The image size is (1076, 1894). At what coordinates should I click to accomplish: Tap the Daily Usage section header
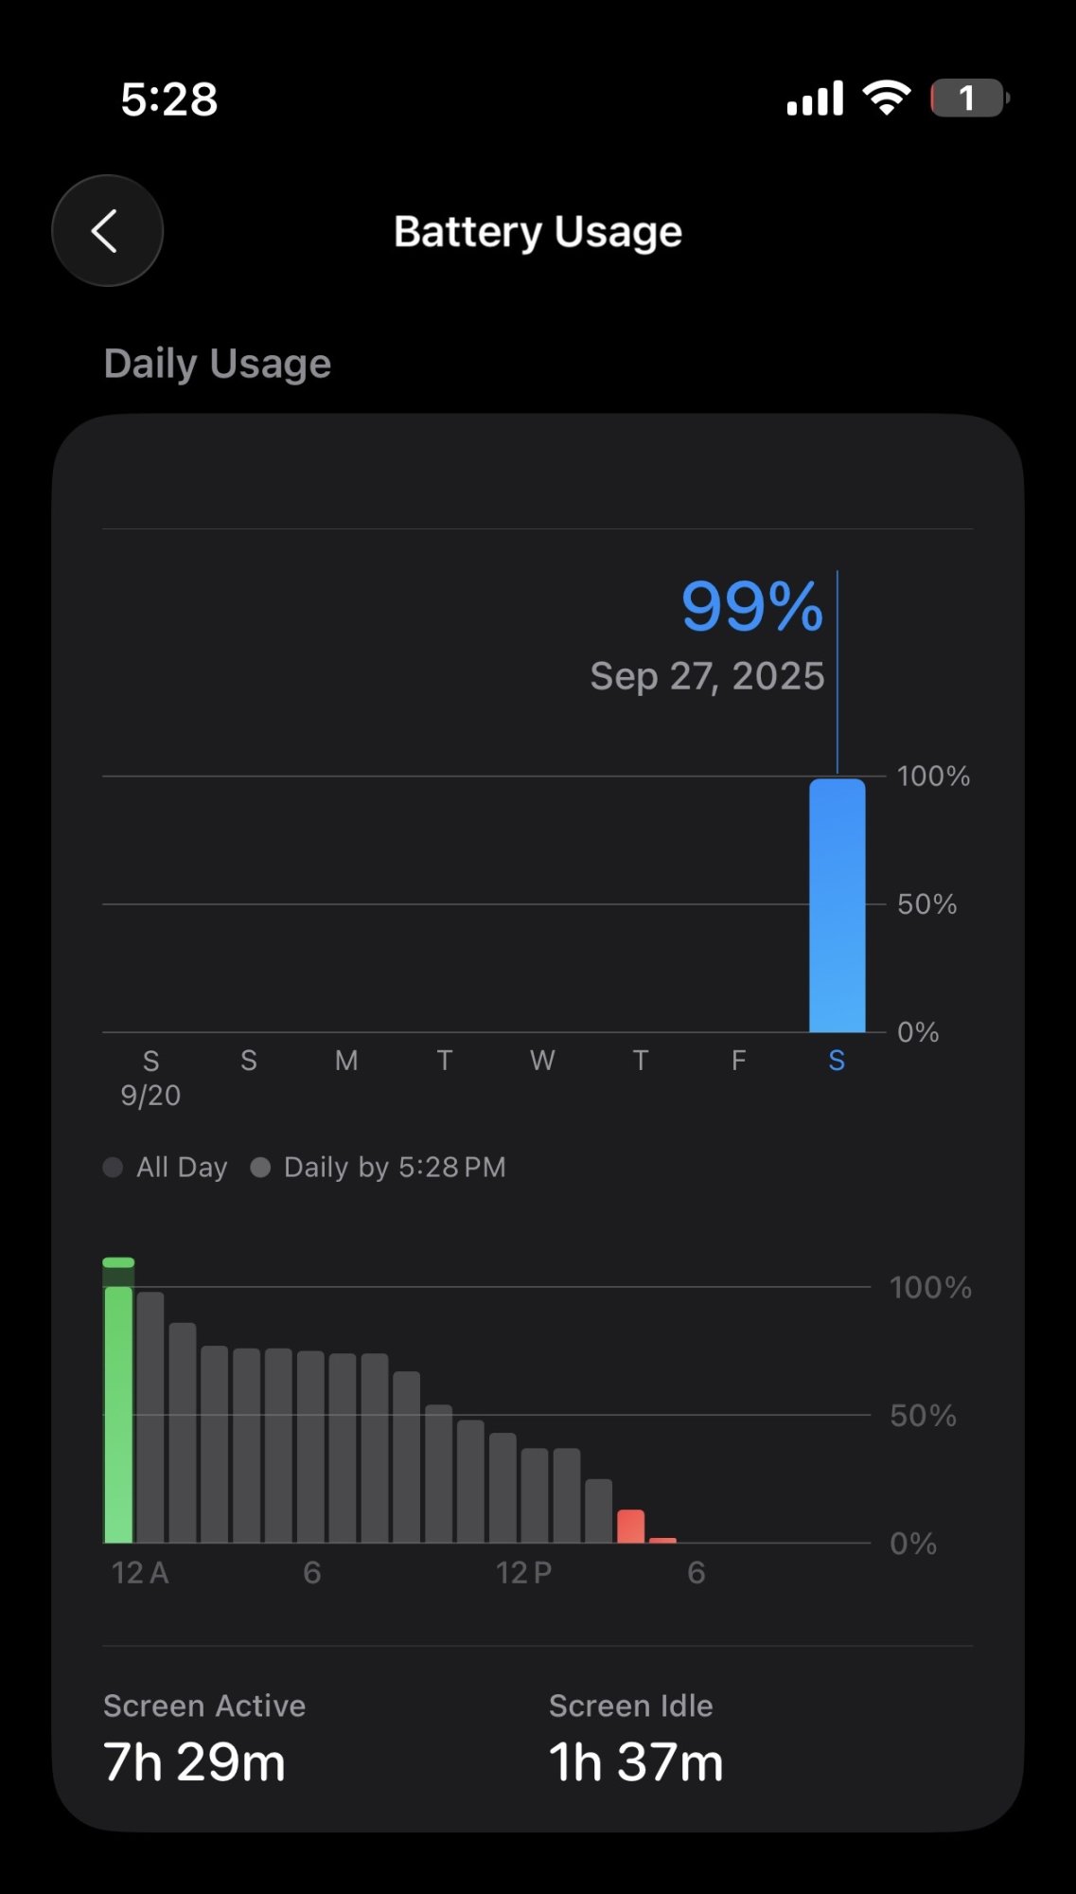click(x=218, y=364)
